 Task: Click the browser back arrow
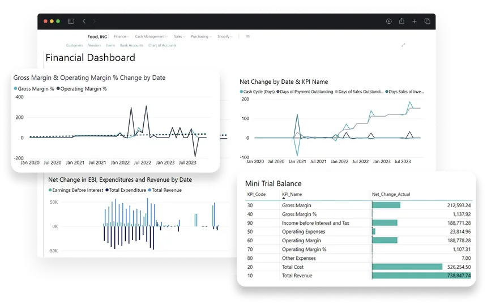[84, 22]
